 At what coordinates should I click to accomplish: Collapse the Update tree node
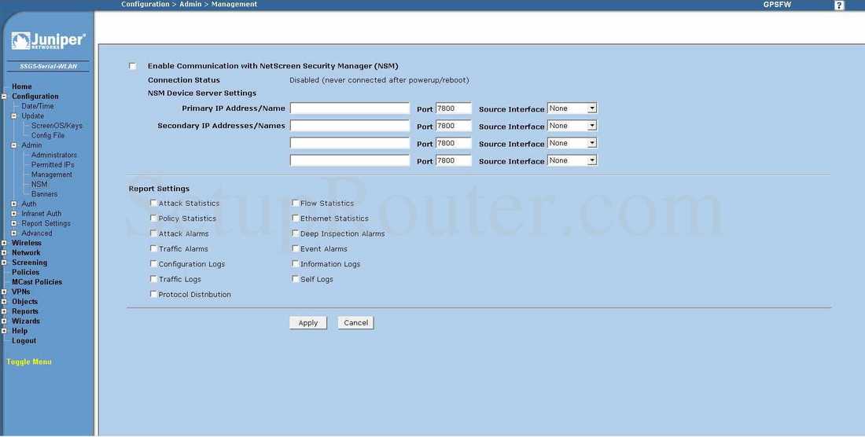click(14, 116)
